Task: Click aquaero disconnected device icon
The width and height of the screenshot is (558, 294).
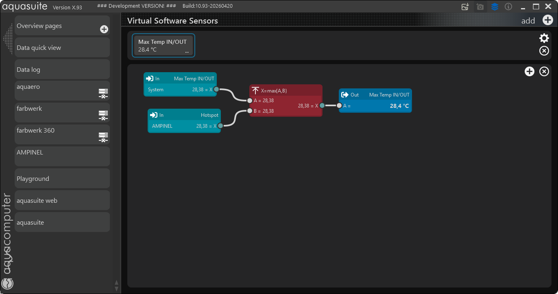Action: click(x=103, y=94)
